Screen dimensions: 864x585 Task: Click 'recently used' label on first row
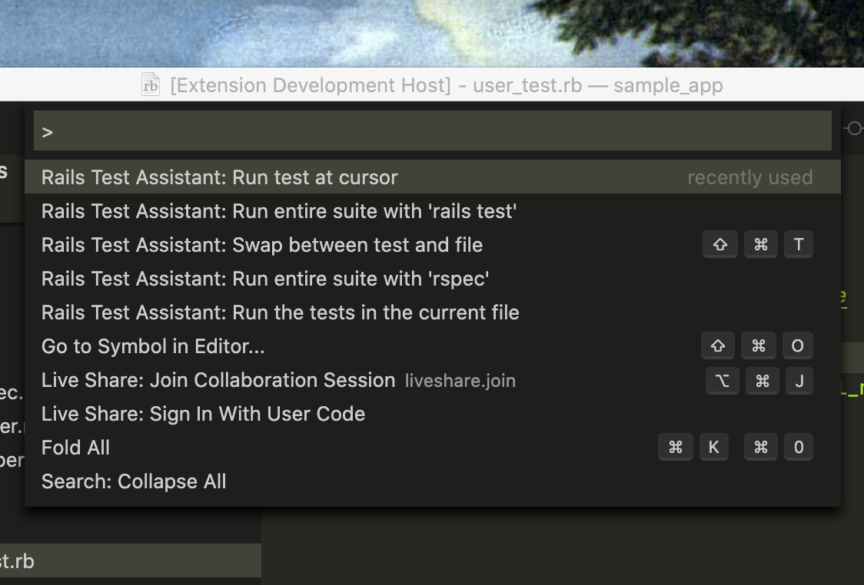[750, 178]
